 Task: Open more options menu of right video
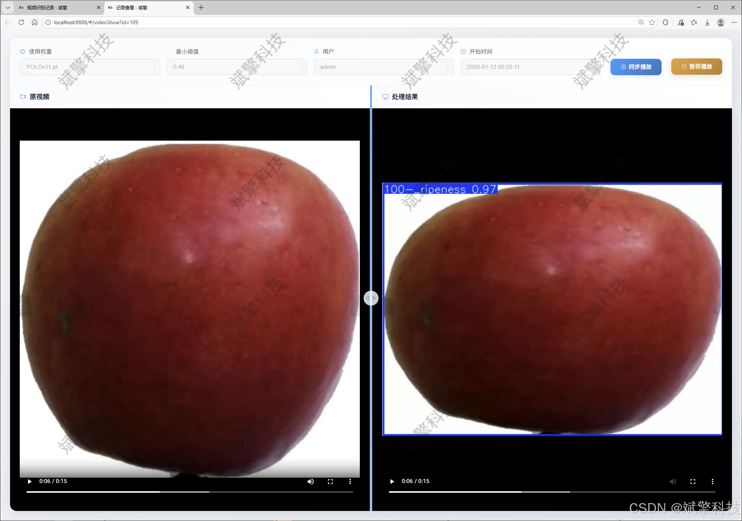click(x=713, y=481)
